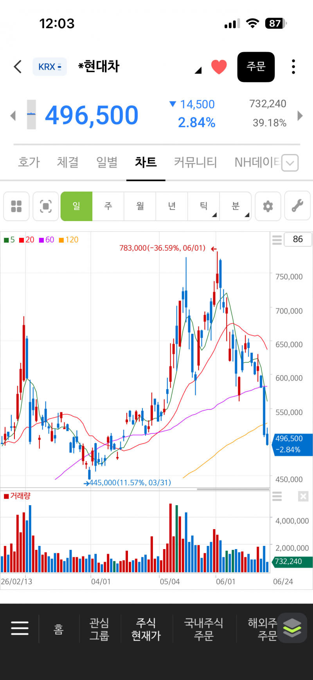Tap the green 732,240 volume axis tag

[291, 562]
